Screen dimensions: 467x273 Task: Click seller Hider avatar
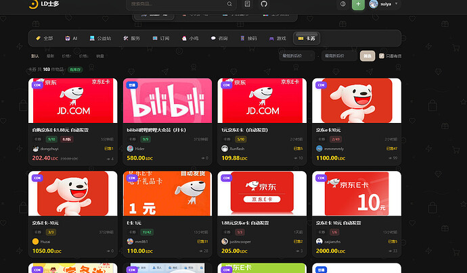click(x=130, y=149)
